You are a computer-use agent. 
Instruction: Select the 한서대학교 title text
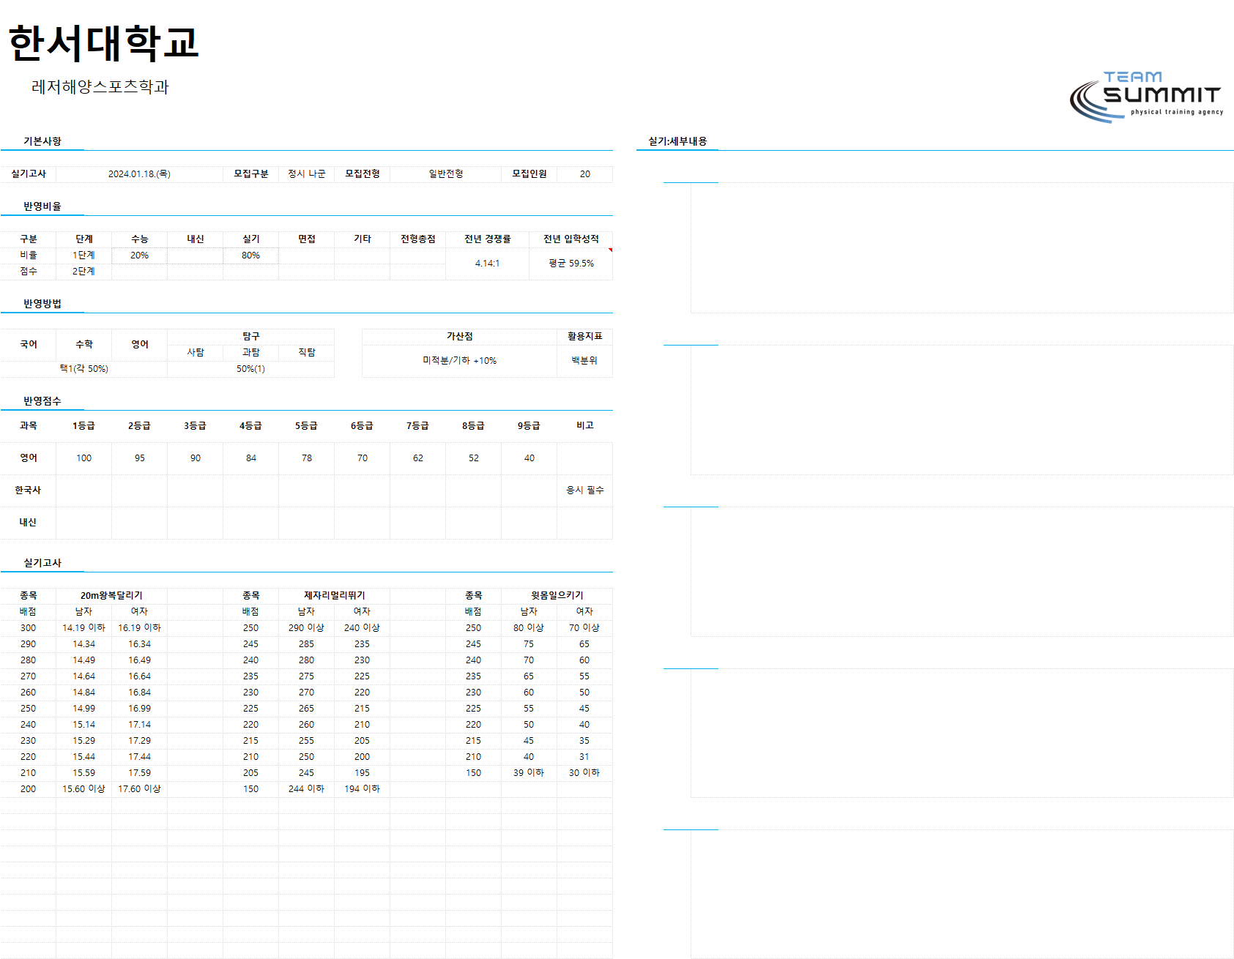click(x=103, y=42)
